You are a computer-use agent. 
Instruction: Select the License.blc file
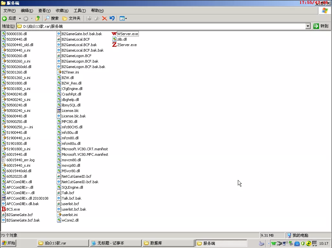pos(68,111)
